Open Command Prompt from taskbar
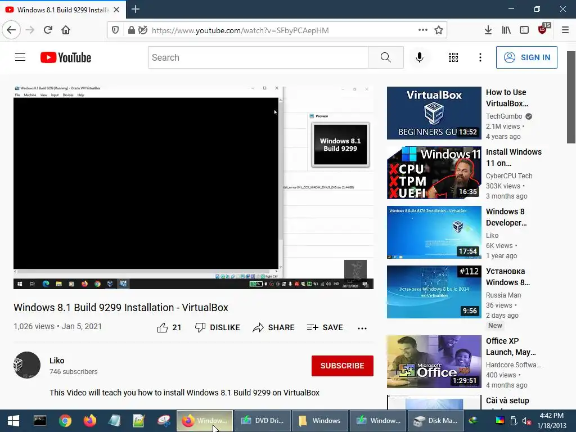This screenshot has width=576, height=432. pos(40,421)
